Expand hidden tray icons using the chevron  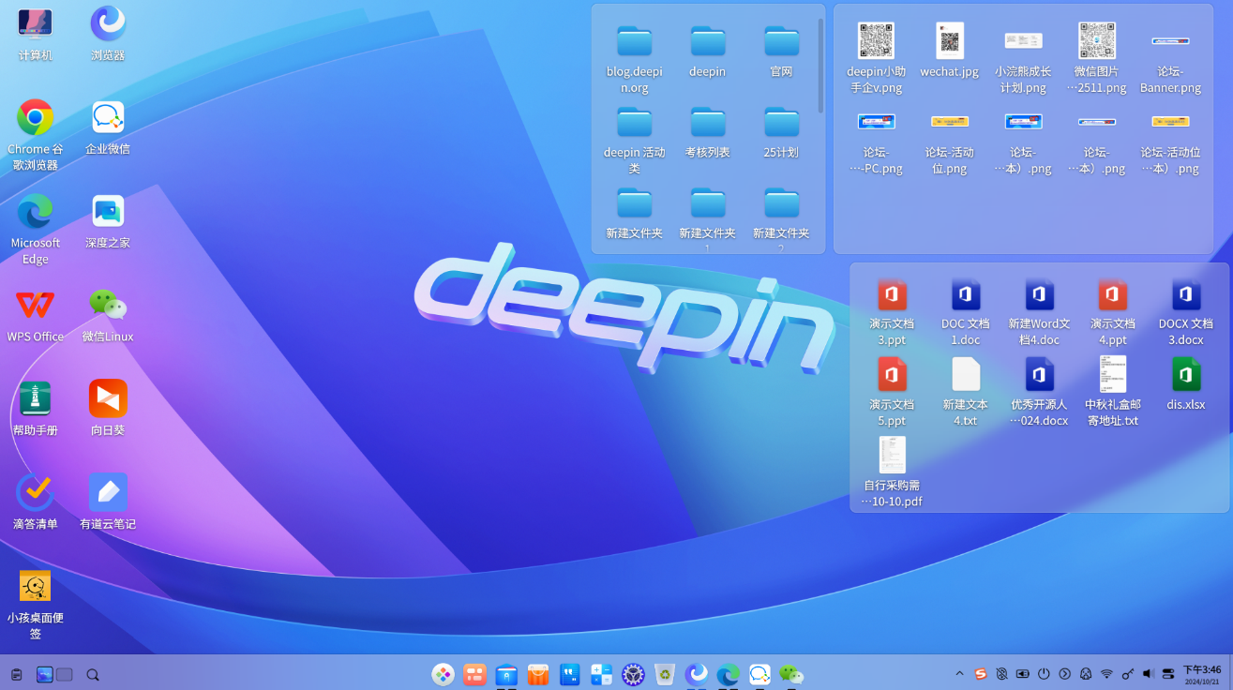960,673
